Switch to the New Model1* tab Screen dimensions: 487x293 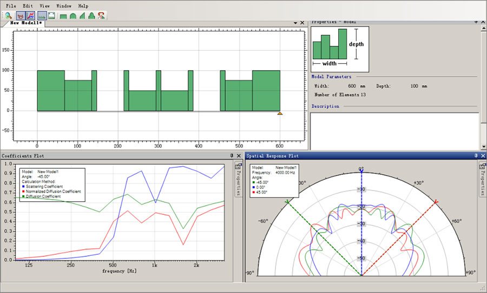click(27, 23)
